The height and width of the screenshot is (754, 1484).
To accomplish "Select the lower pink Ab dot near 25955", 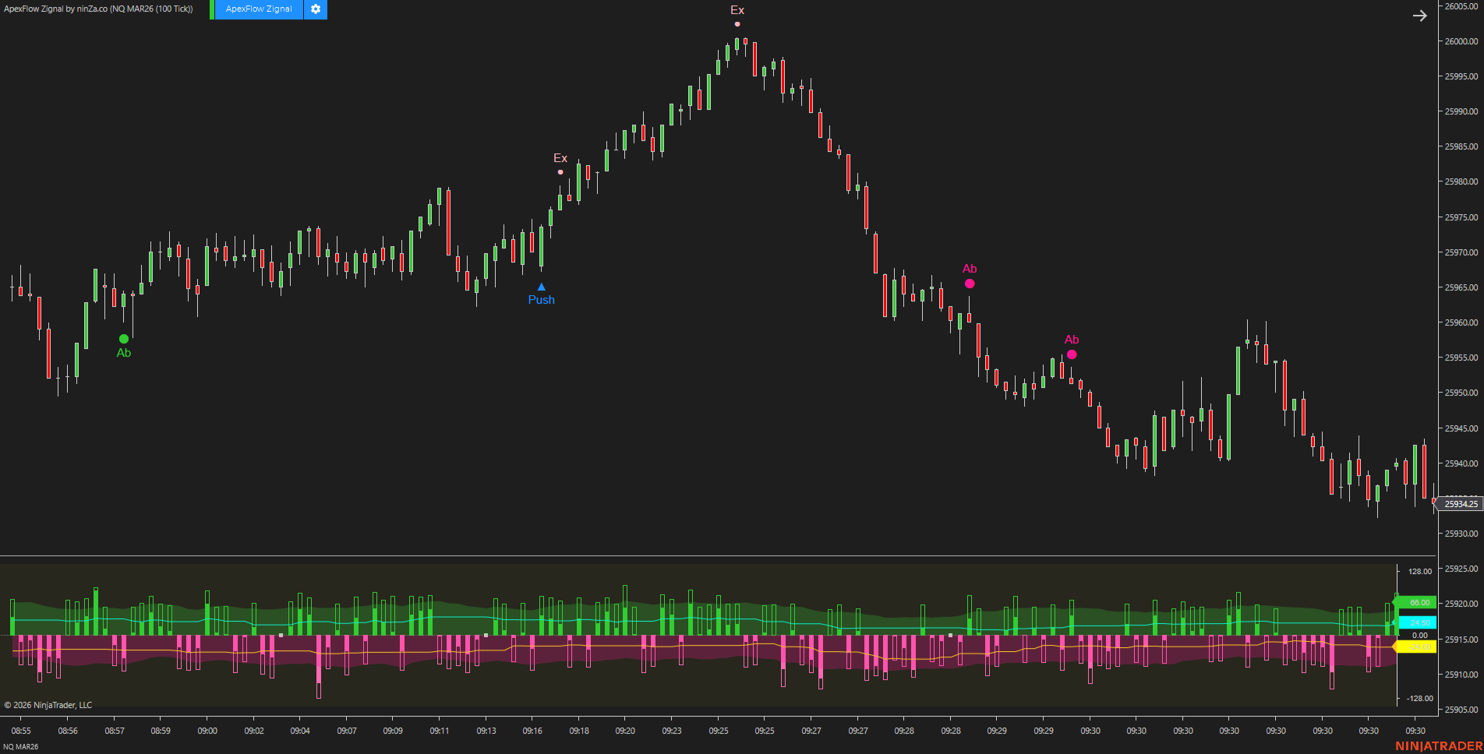I will pos(1072,354).
